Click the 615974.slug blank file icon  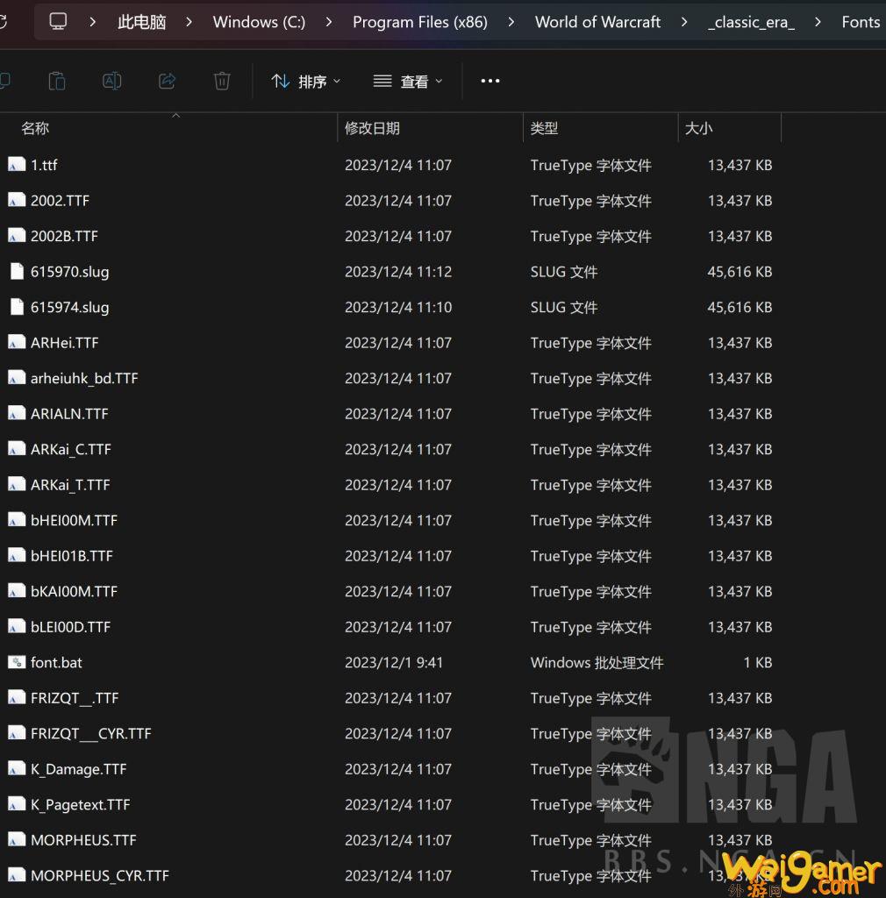[18, 307]
